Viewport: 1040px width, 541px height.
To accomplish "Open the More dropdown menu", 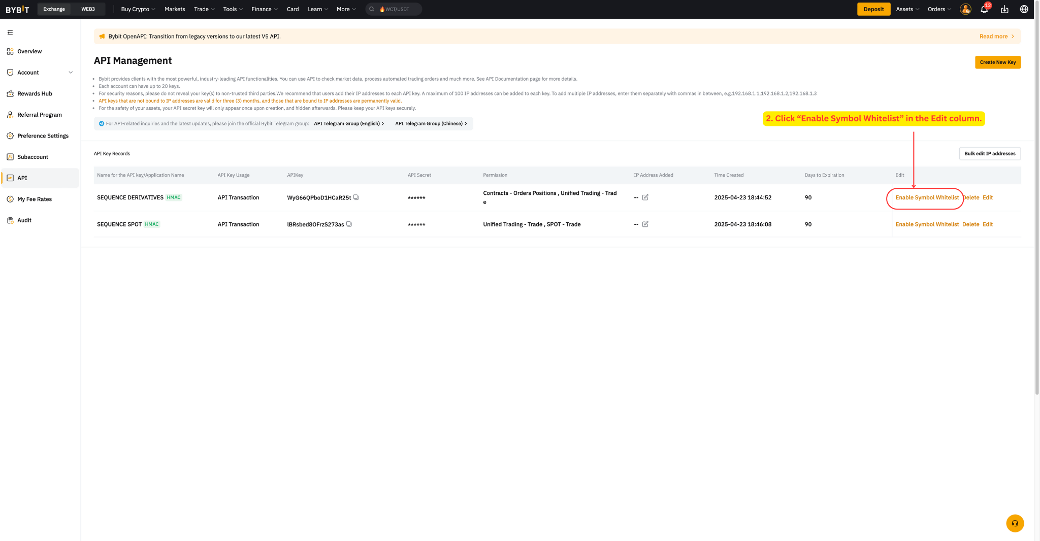I will (346, 9).
